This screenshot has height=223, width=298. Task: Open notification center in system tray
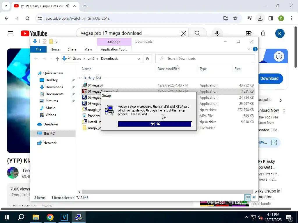[289, 217]
